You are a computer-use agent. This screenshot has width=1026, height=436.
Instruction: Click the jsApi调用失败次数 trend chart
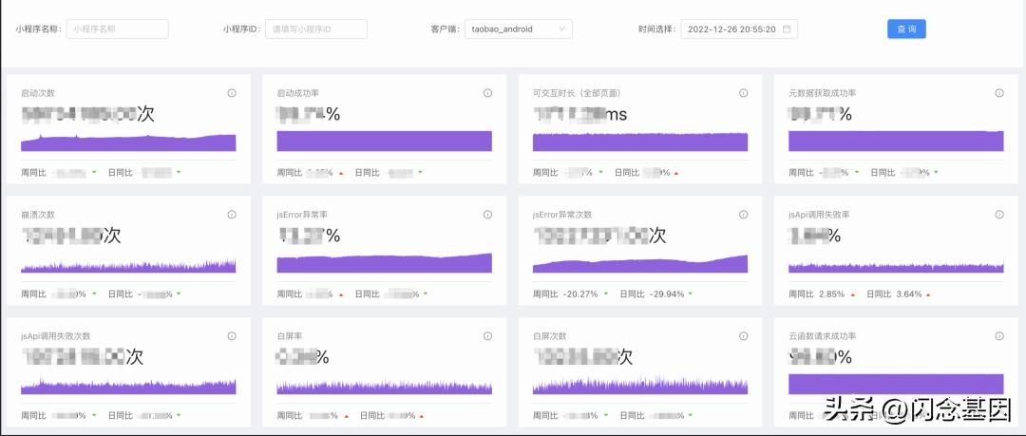coord(128,386)
